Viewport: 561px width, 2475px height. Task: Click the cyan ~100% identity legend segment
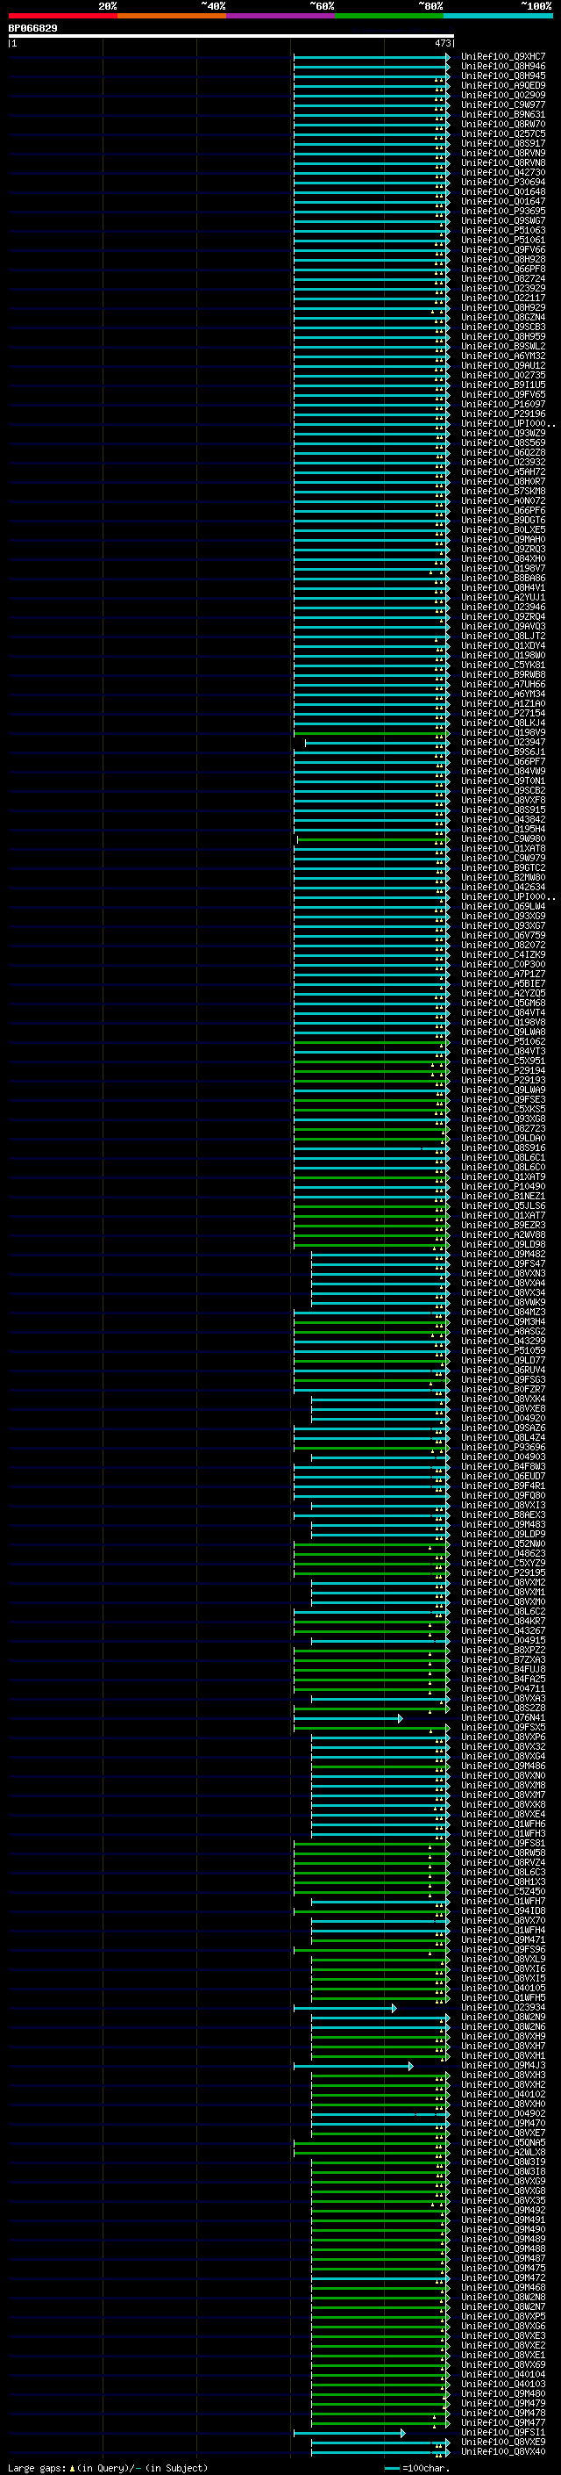tap(498, 16)
